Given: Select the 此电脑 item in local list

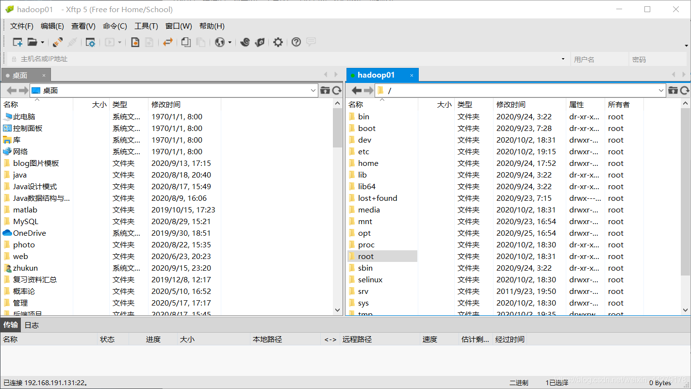Looking at the screenshot, I should tap(24, 117).
